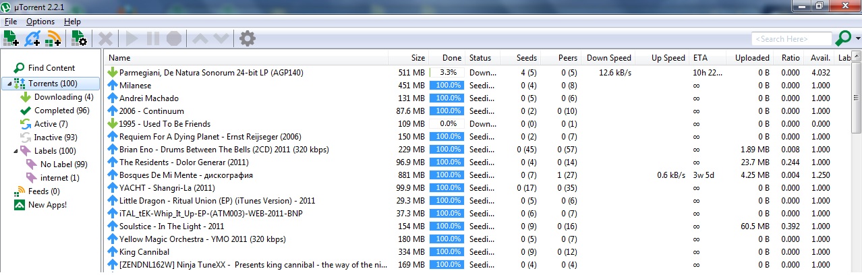Screen dimensions: 862x275
Task: Click the Move Down Queue arrow icon
Action: pos(221,38)
